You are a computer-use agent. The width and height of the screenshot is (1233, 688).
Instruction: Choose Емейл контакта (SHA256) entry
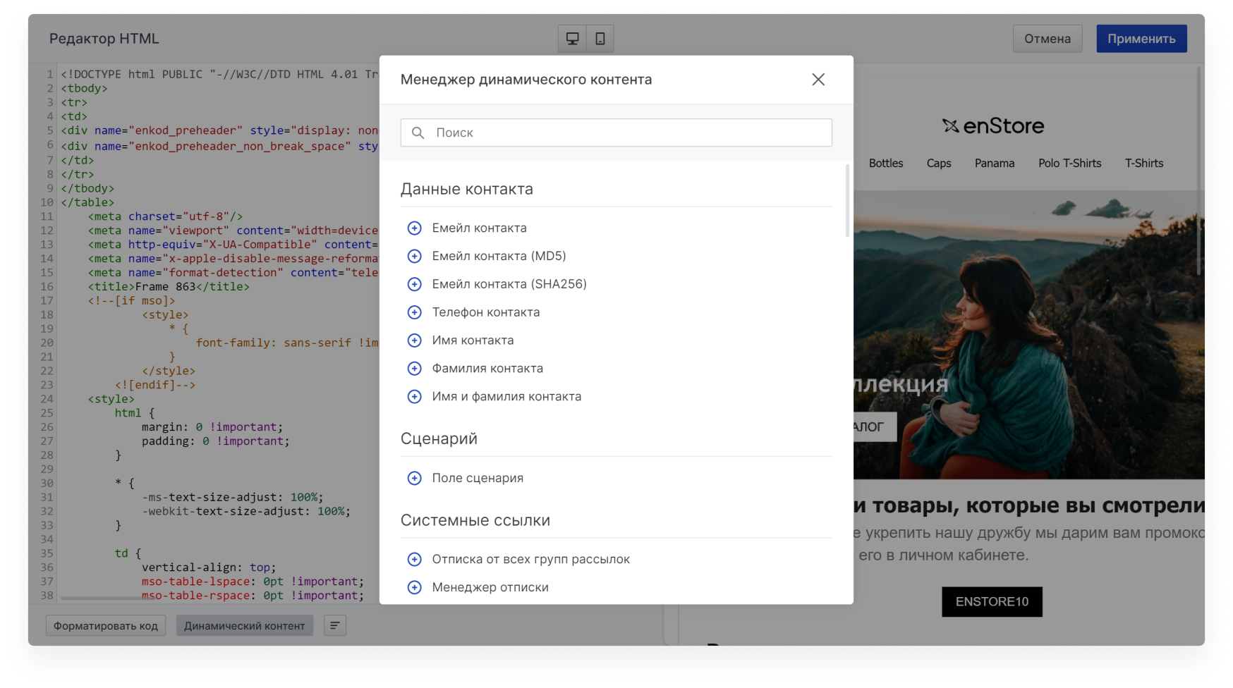[509, 284]
